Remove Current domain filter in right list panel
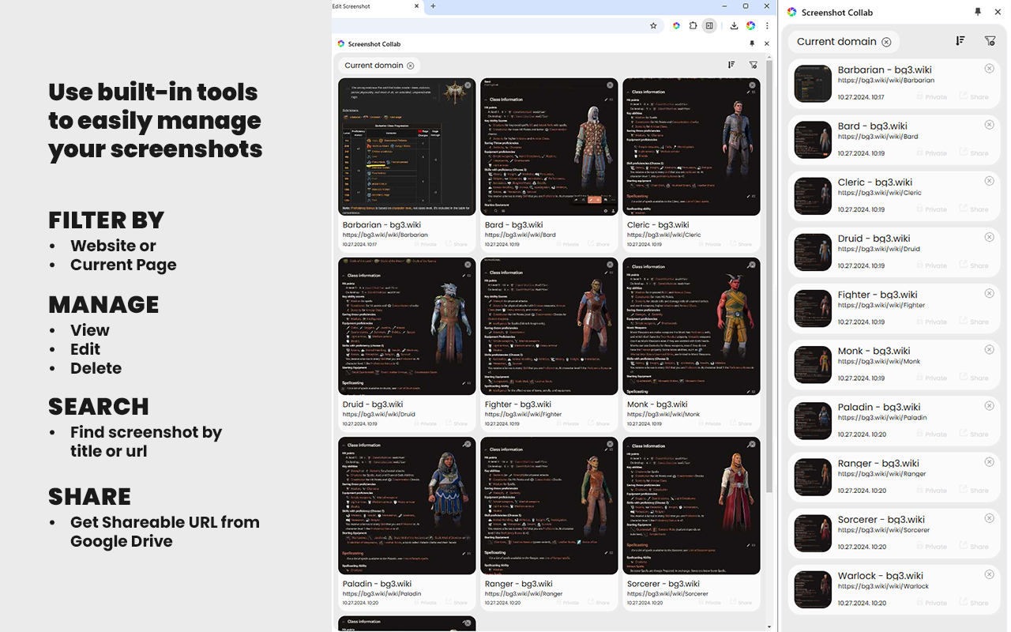Viewport: 1011px width, 632px height. point(886,42)
